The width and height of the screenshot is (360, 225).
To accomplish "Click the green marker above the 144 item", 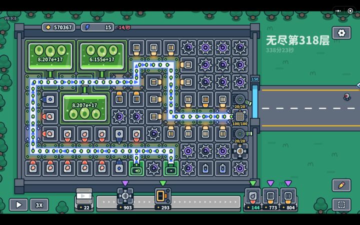I will [x=253, y=183].
